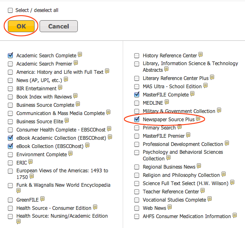Screen dimensions: 245x228
Task: Uncheck eBook Academic Collection (EBSCOhost)
Action: 10,138
